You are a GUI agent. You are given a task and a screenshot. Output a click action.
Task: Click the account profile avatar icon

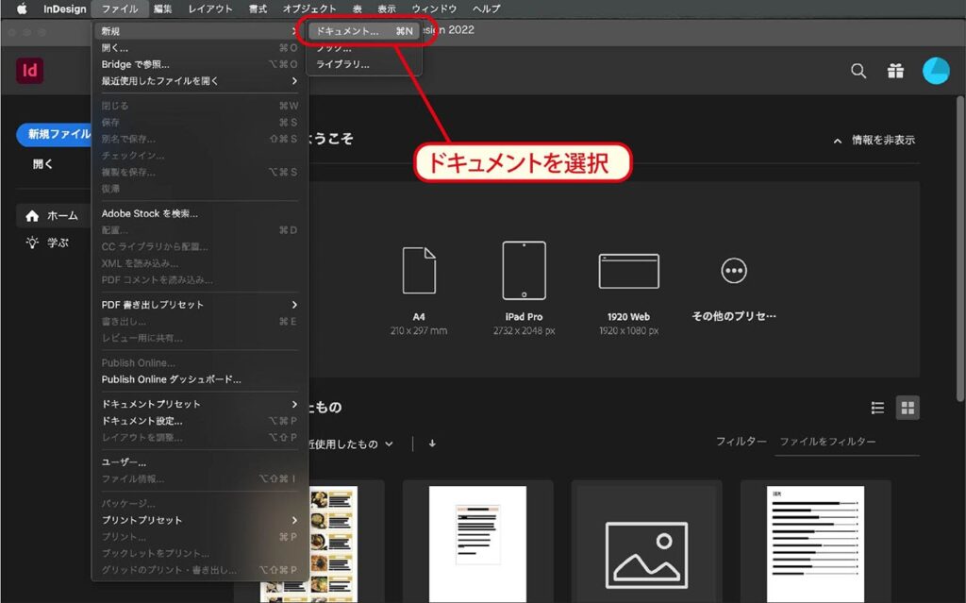(x=936, y=70)
